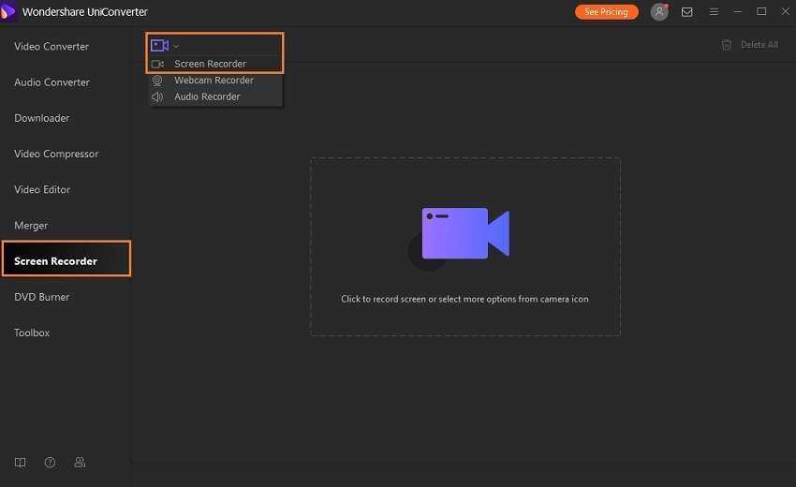Screen dimensions: 796x487
Task: Click the webcam icon beside Webcam Recorder
Action: tap(157, 81)
